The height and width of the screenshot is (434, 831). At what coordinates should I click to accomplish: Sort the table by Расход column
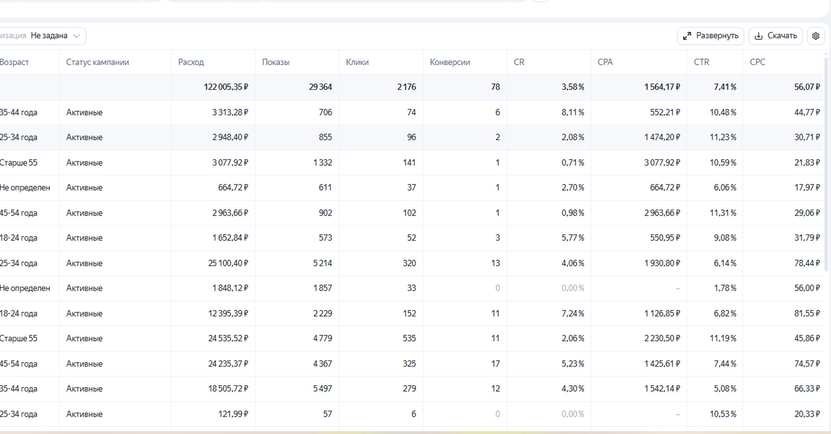(x=191, y=62)
